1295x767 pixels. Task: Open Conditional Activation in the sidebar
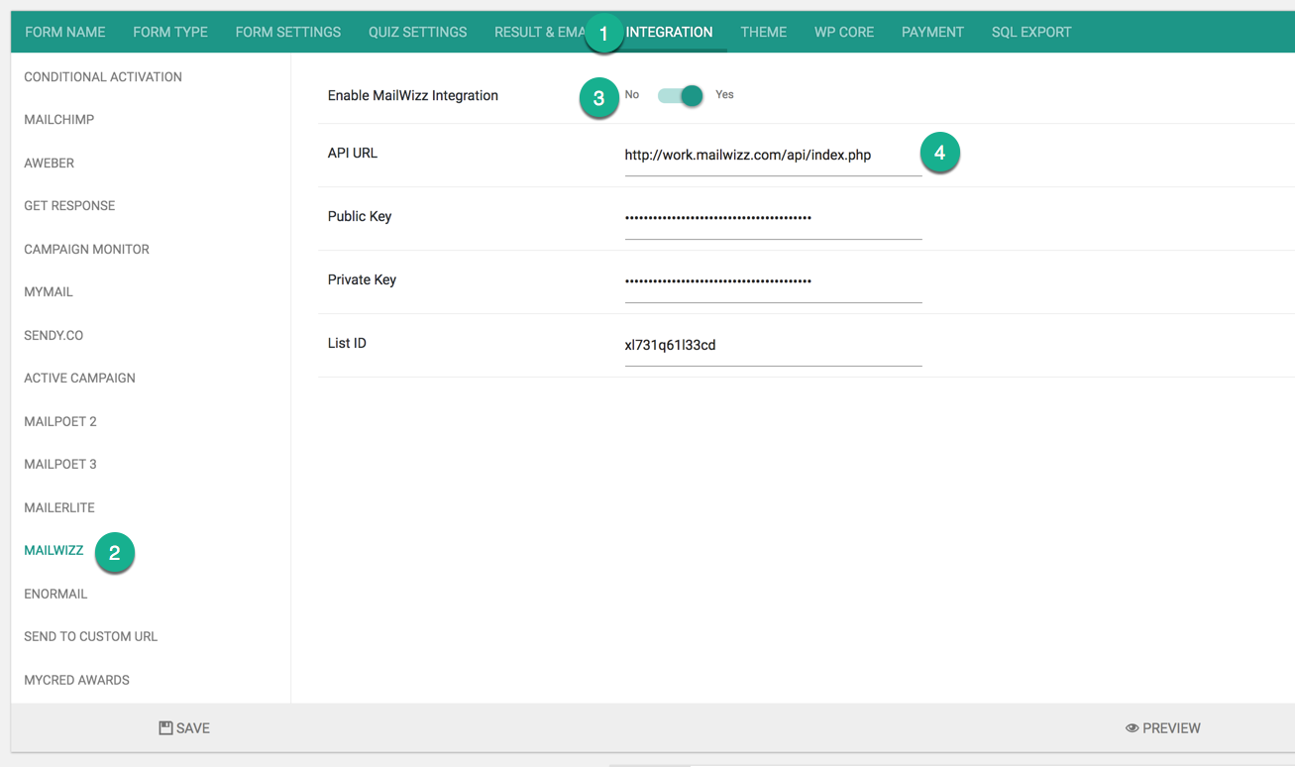tap(103, 76)
